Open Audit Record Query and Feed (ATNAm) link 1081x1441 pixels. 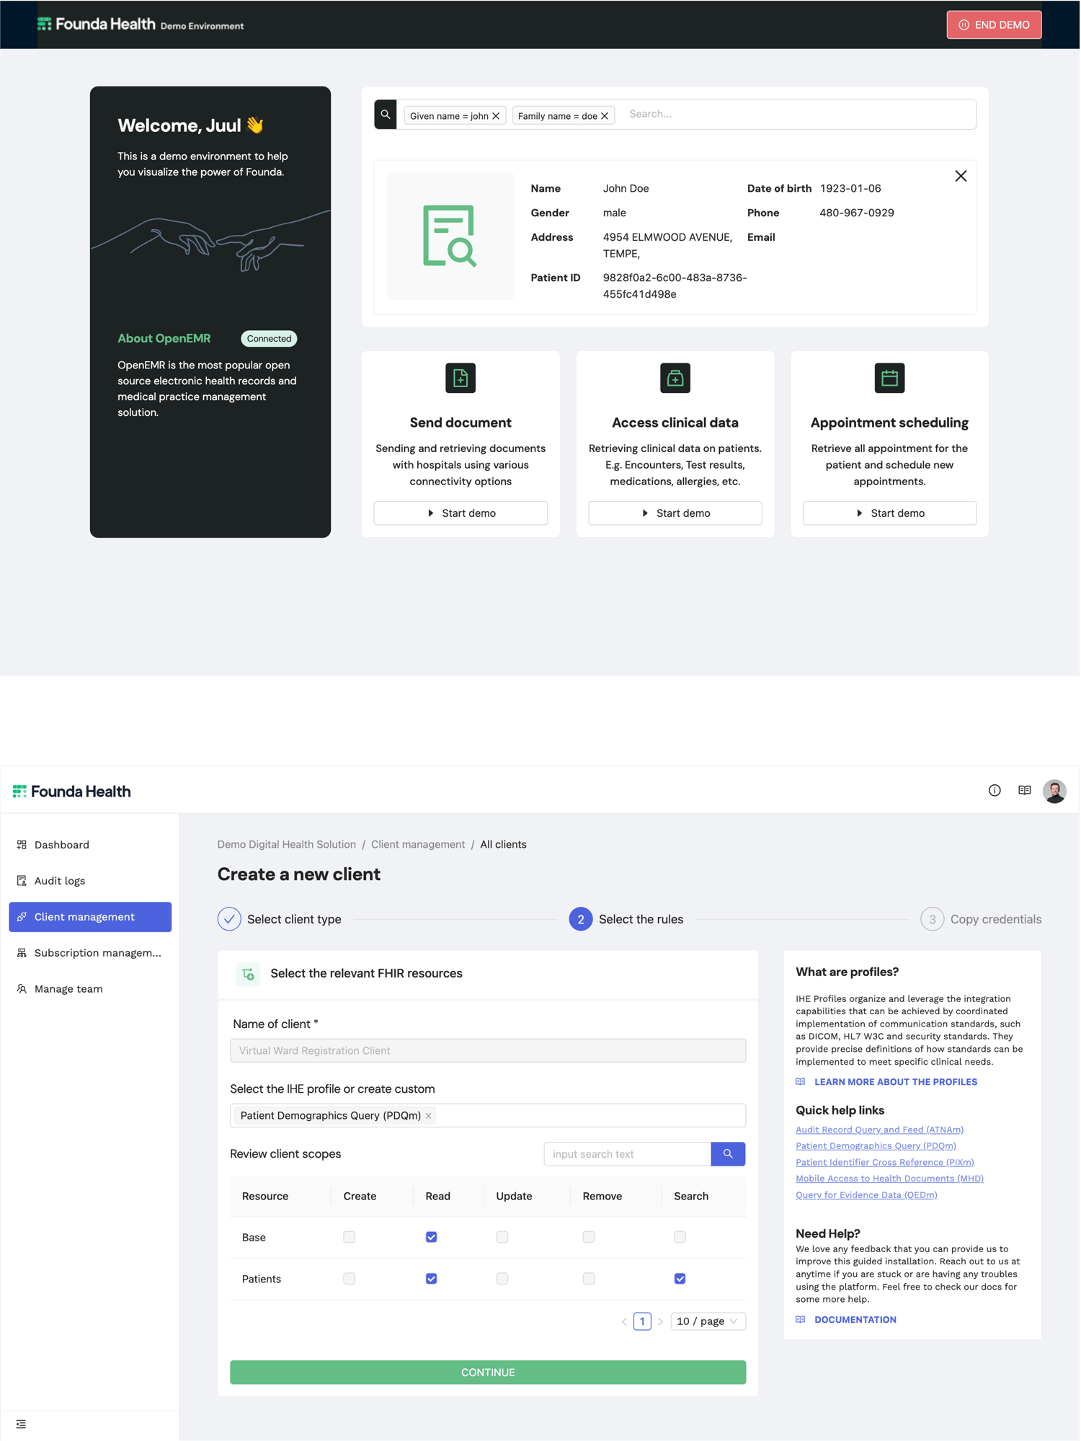tap(879, 1130)
